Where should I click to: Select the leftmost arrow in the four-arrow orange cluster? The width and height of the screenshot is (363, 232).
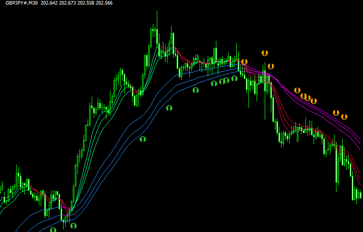pyautogui.click(x=297, y=90)
